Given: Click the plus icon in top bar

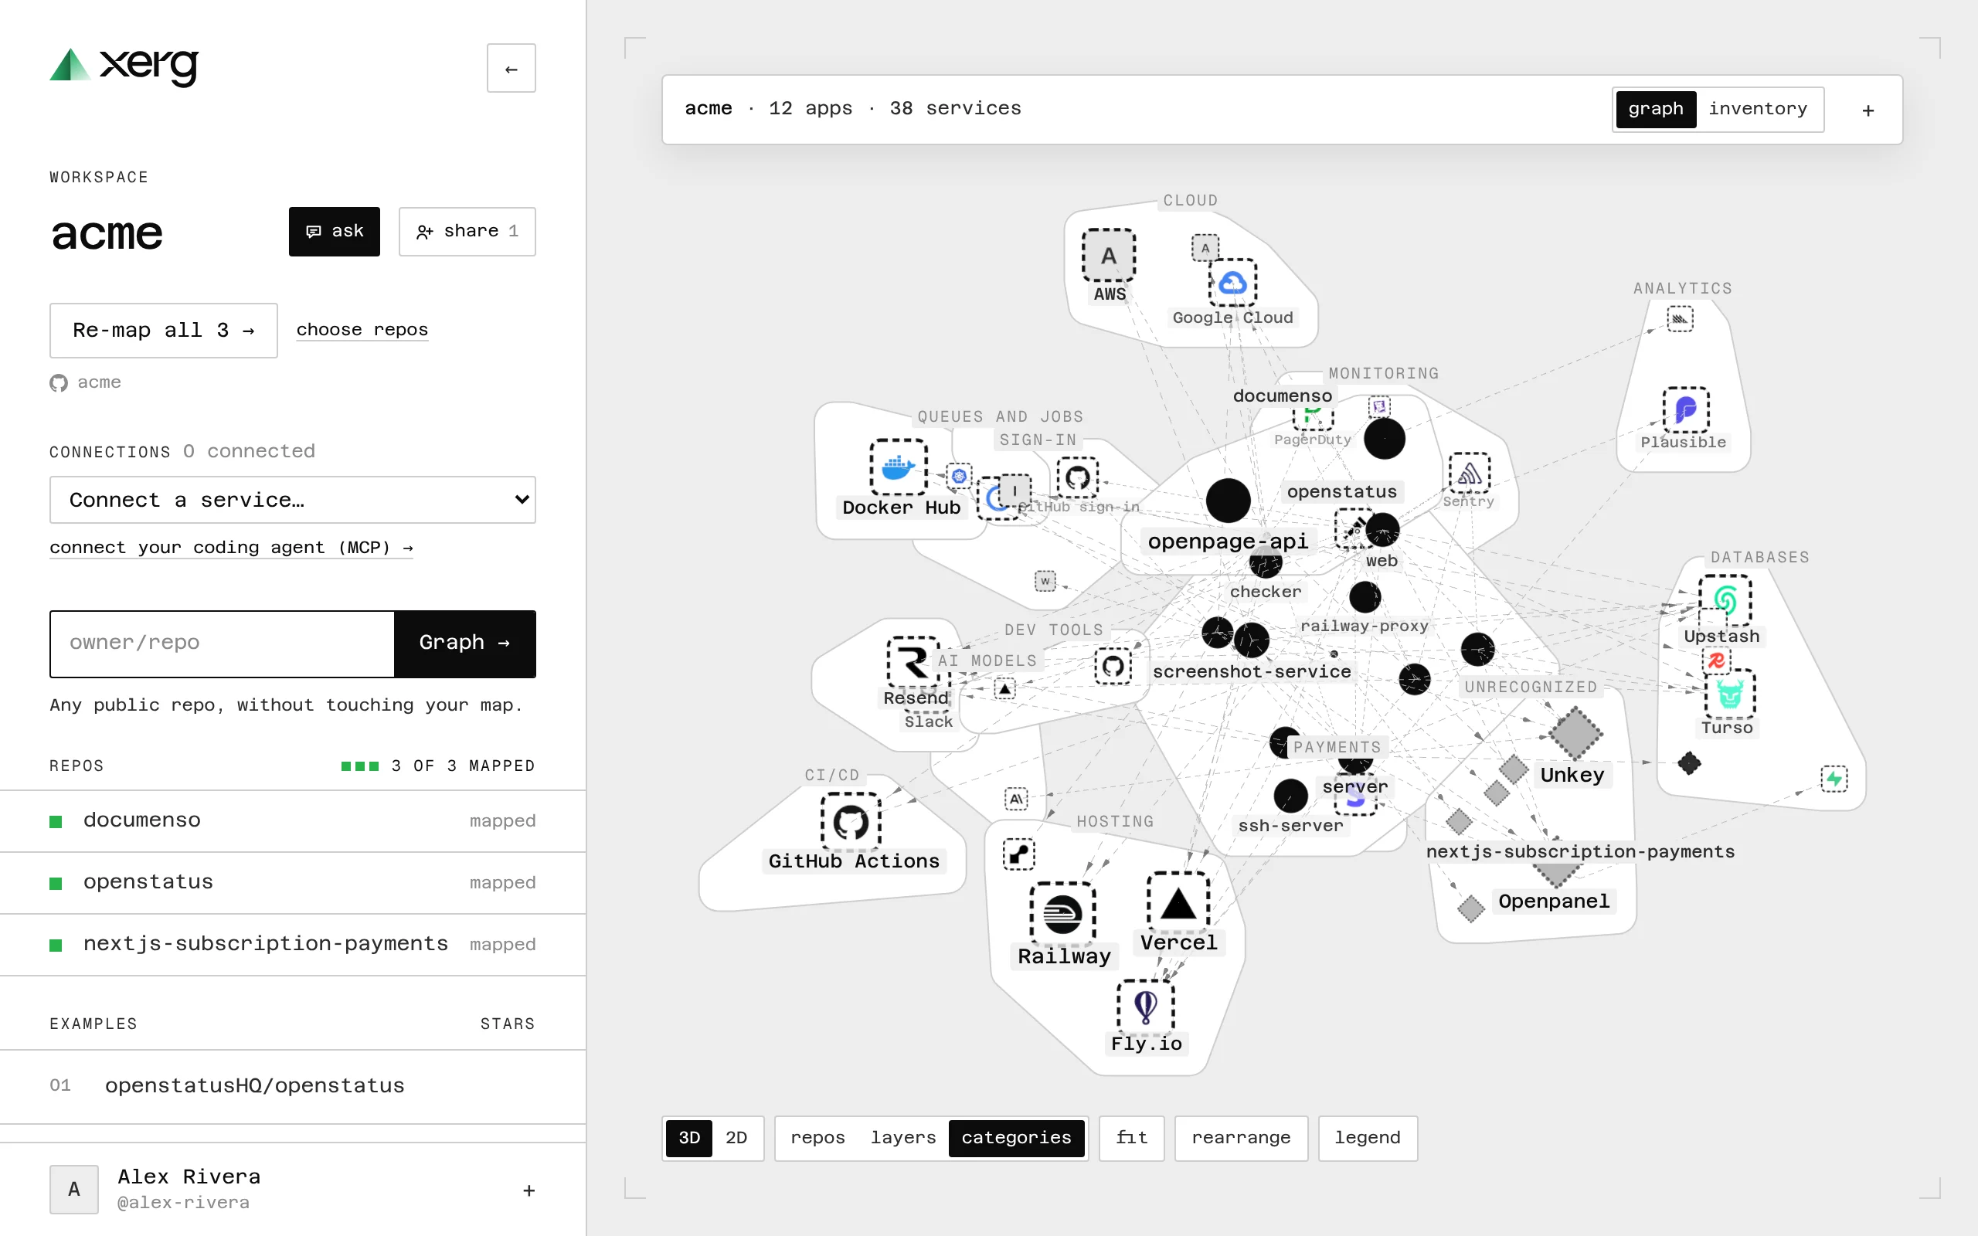Looking at the screenshot, I should click(1868, 110).
